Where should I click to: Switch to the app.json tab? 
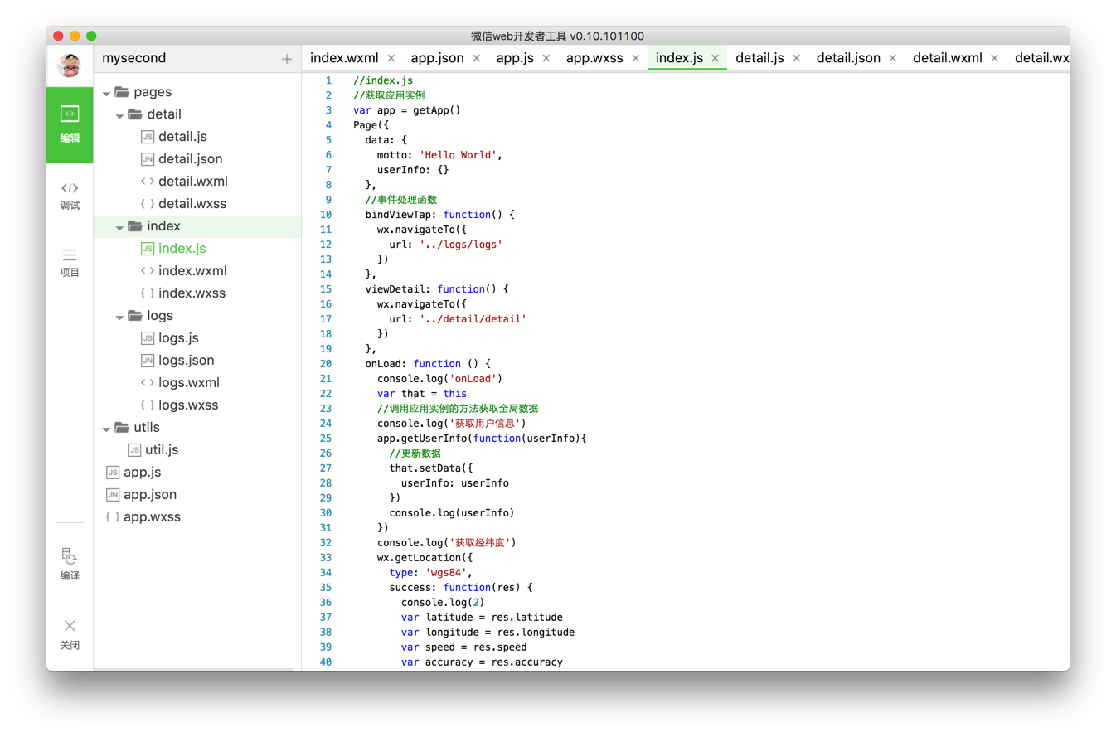coord(437,58)
